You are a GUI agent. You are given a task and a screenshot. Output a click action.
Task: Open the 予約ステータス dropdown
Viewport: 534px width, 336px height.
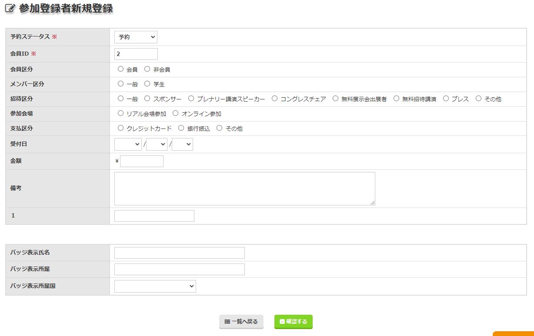click(136, 37)
